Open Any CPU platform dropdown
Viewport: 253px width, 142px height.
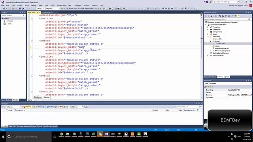point(53,9)
